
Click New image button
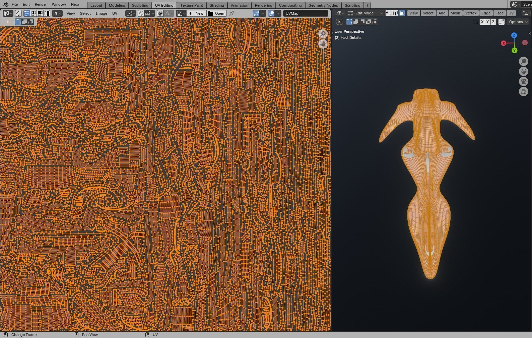[196, 13]
